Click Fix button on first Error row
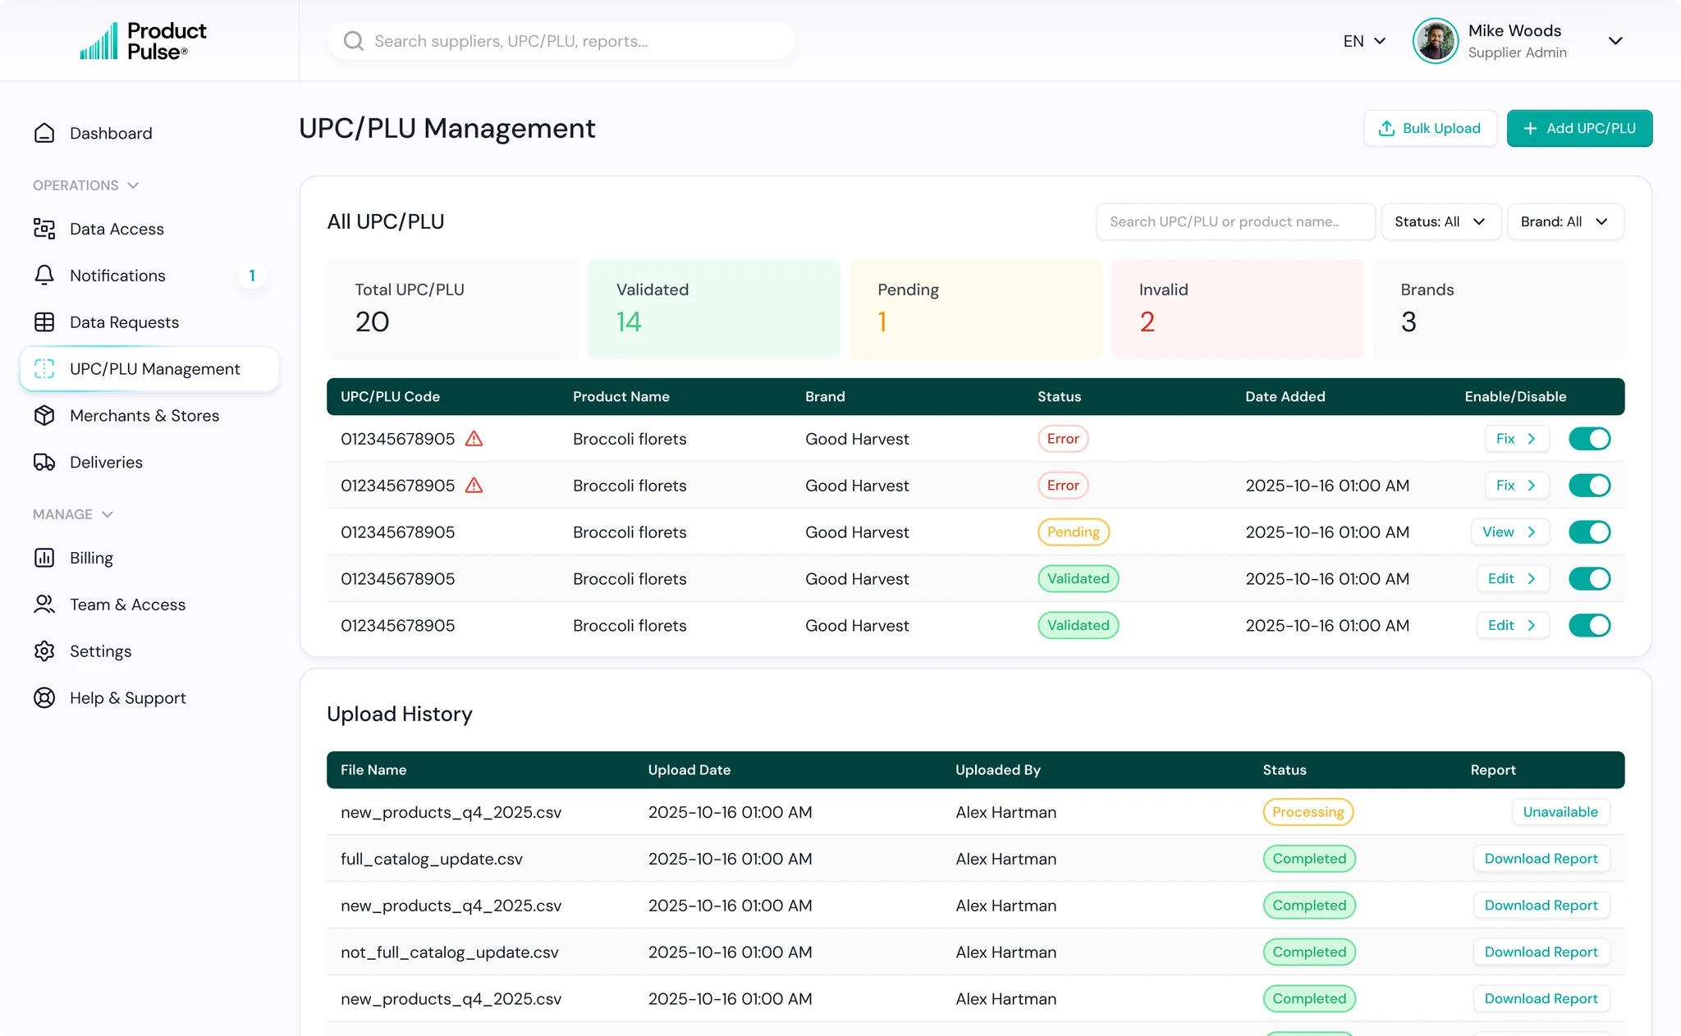Screen dimensions: 1681x1036 [1516, 439]
